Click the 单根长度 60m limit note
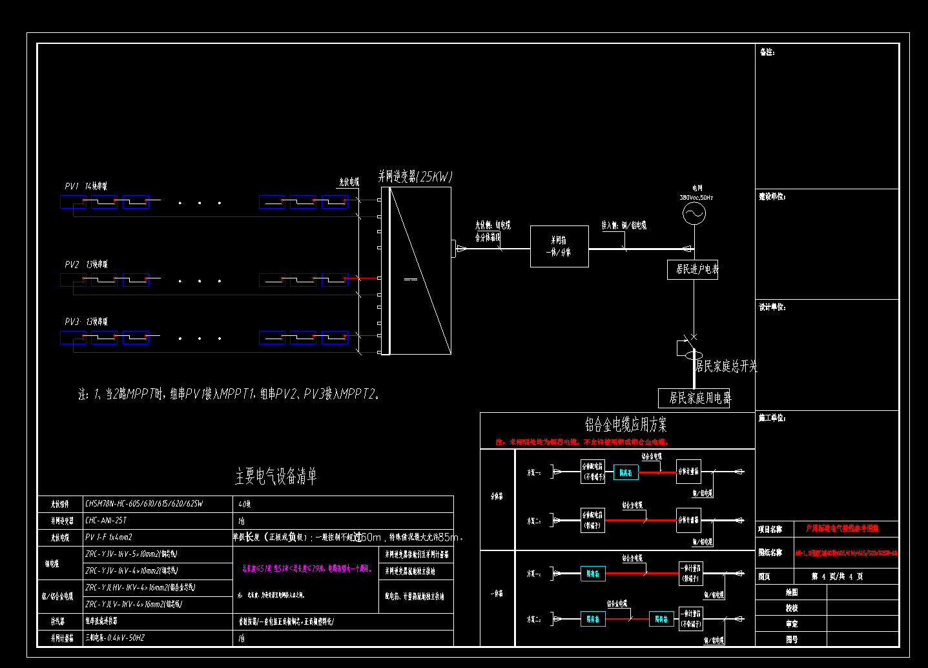Screen dimensions: 928x668 pyautogui.click(x=349, y=538)
